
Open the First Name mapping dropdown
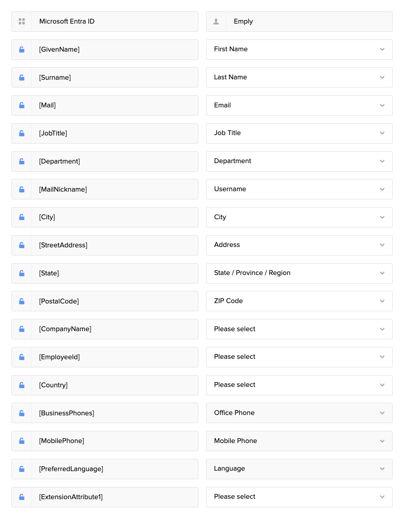299,50
